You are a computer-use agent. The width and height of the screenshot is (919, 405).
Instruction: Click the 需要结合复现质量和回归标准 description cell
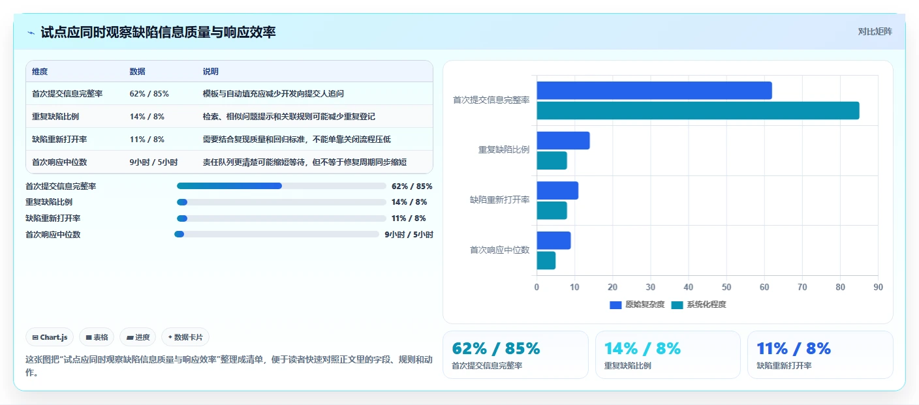[x=297, y=139]
